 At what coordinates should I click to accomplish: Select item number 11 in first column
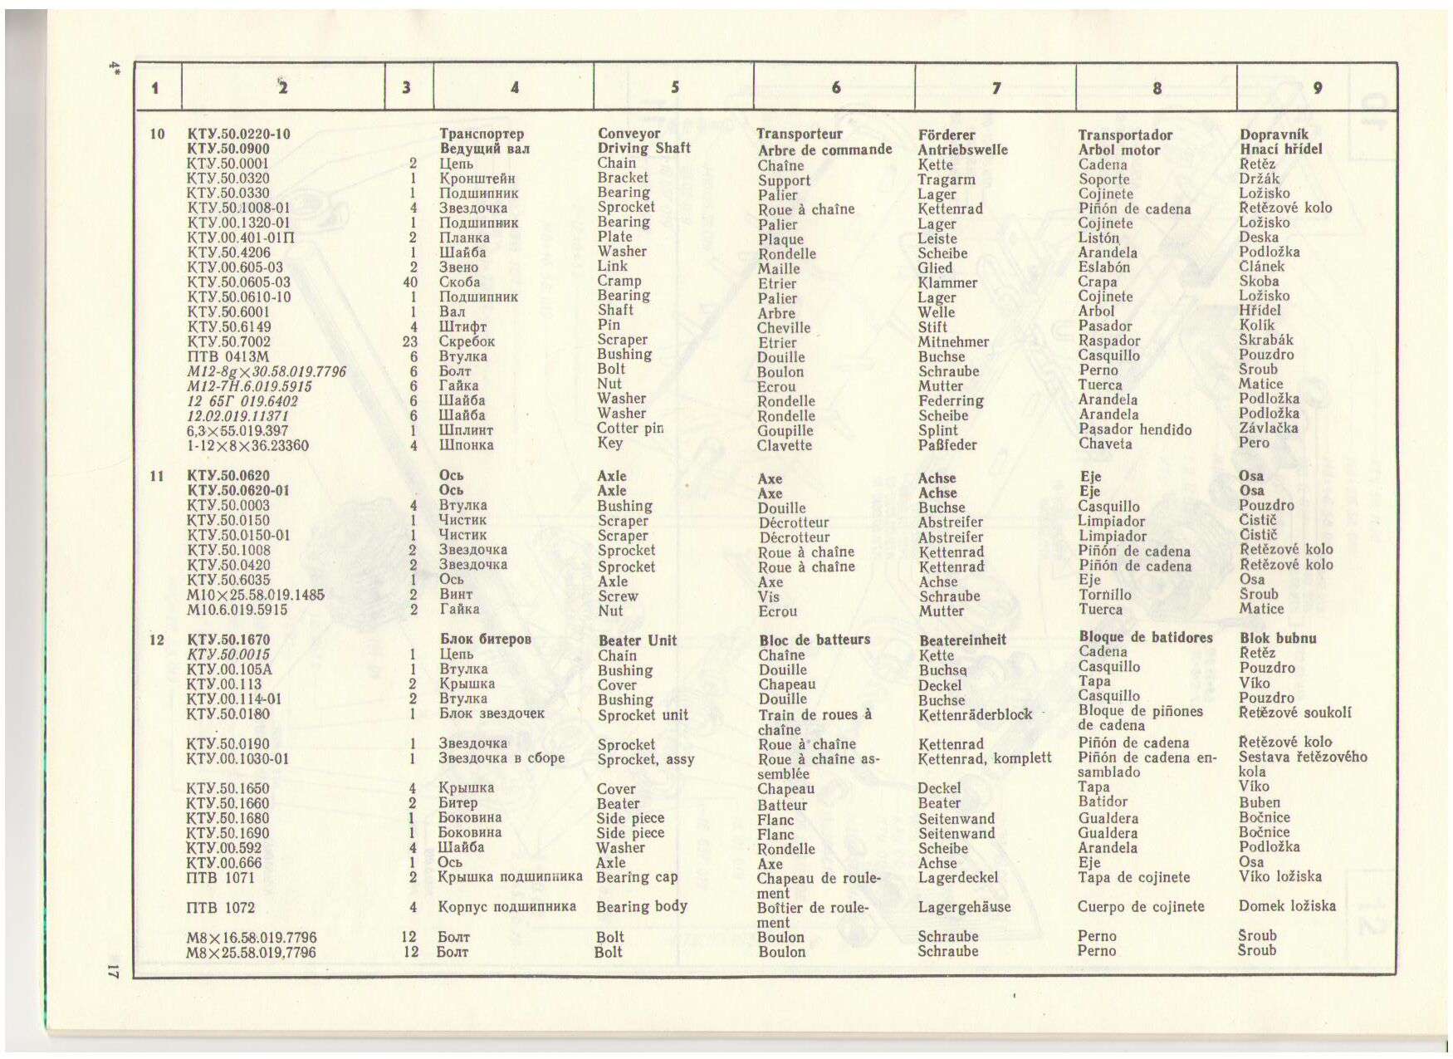click(157, 476)
